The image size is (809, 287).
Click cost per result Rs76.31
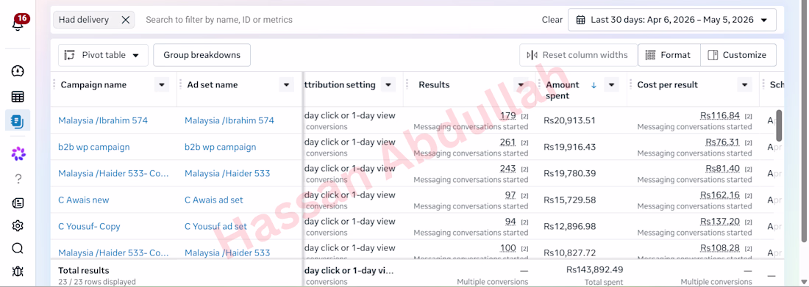tap(722, 142)
